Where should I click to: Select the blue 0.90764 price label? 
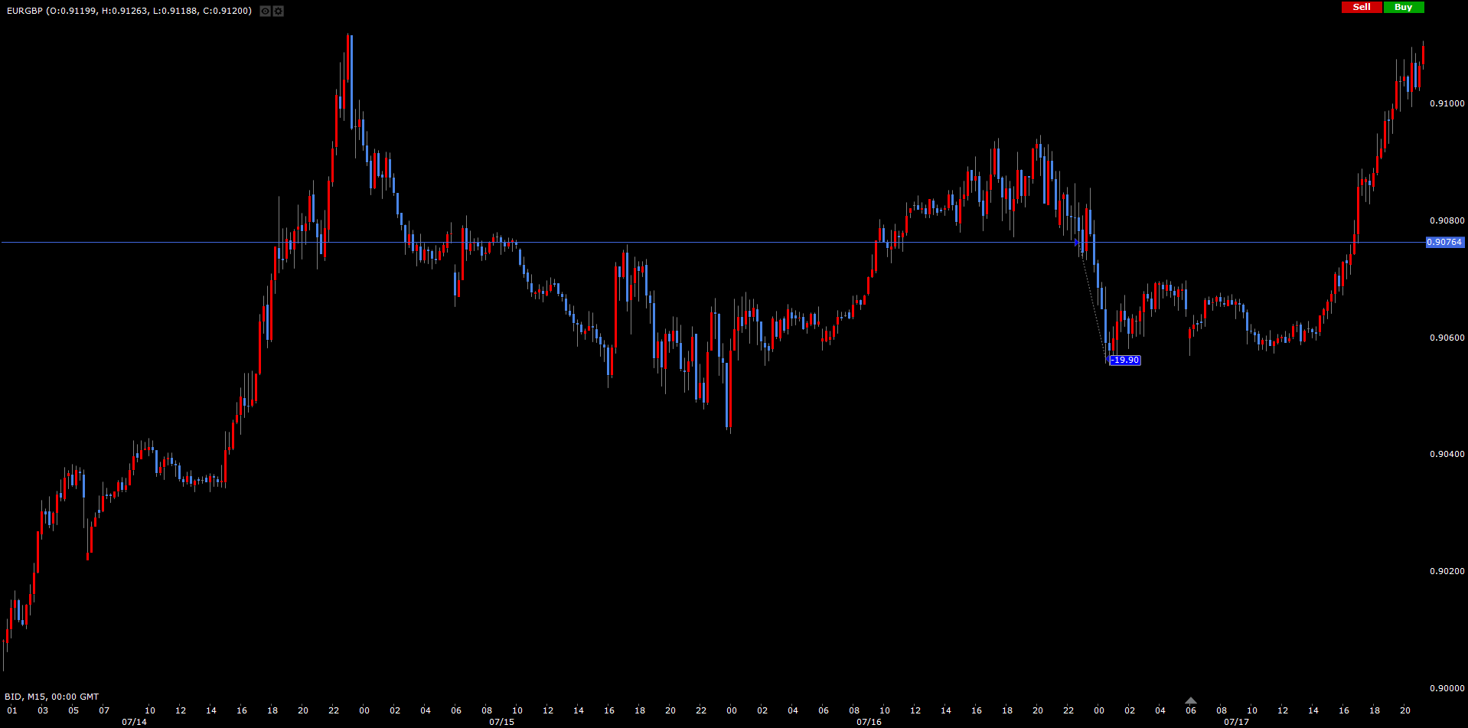1444,243
